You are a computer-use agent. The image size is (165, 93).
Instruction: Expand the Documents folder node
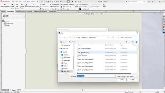(x=60, y=58)
